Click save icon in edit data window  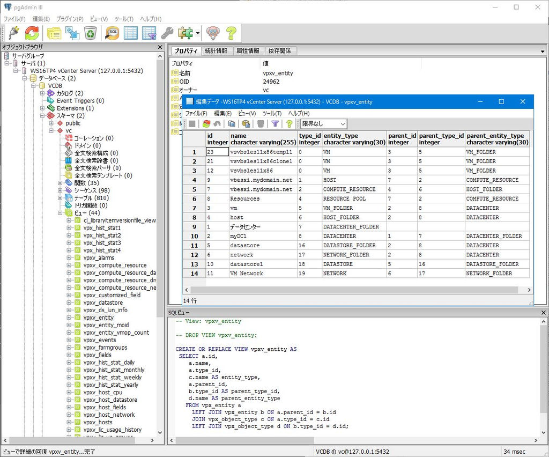[x=192, y=123]
